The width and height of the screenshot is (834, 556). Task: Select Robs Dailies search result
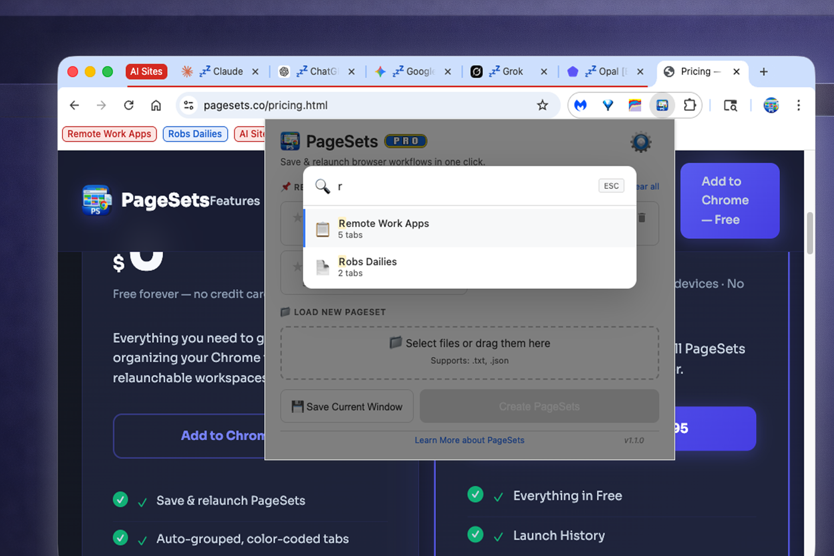point(470,267)
